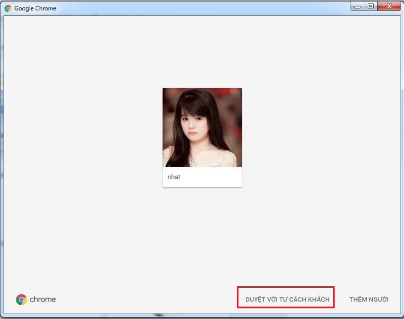Click the gap between guest and THÊM NGƯỜI buttons

pyautogui.click(x=341, y=300)
